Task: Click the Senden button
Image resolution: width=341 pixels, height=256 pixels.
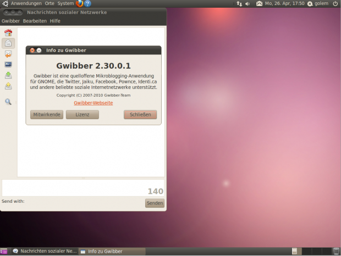Action: pos(155,203)
